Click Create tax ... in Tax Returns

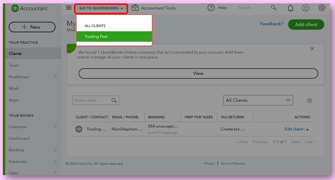233,129
